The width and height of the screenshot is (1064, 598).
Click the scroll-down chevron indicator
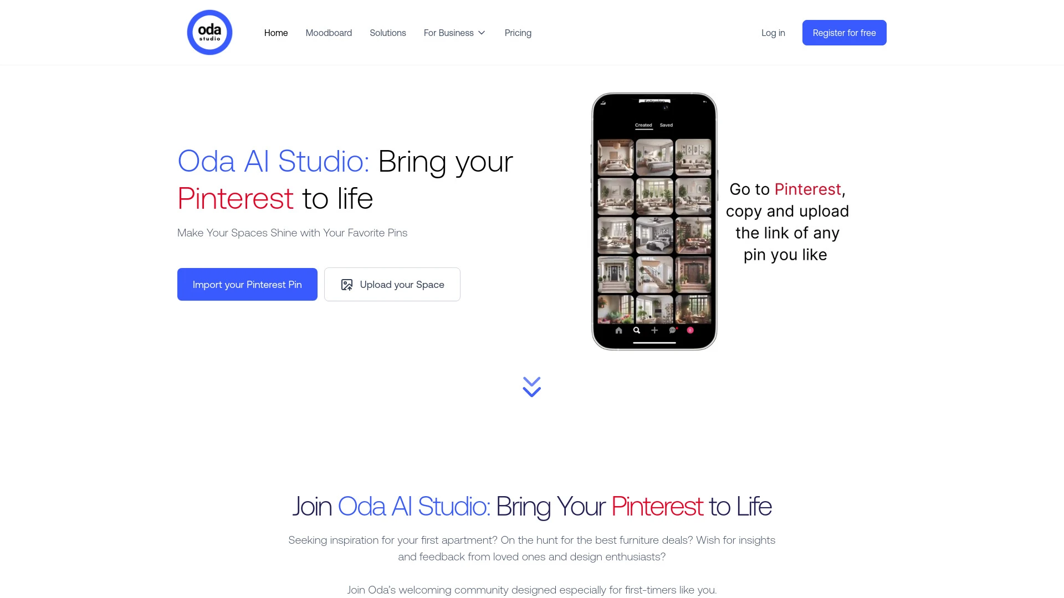pos(532,386)
